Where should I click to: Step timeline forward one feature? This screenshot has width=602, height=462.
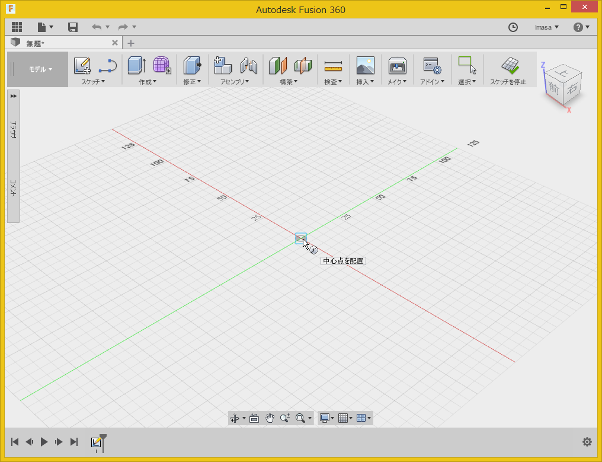pos(59,442)
